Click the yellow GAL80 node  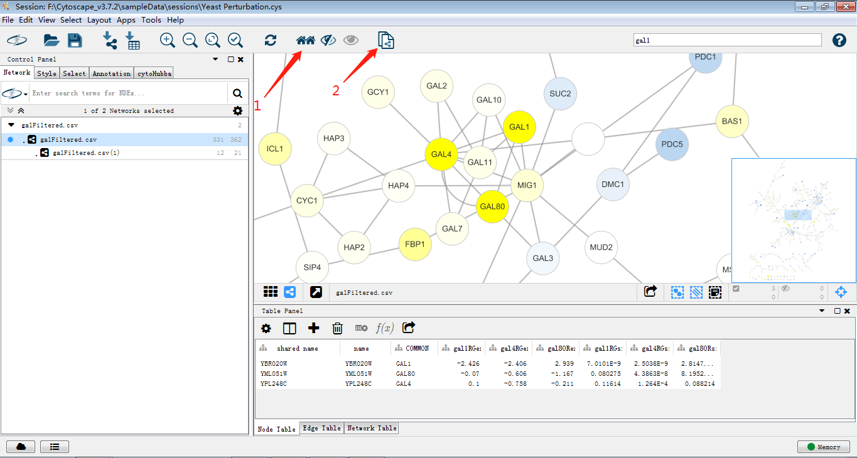[x=493, y=206]
